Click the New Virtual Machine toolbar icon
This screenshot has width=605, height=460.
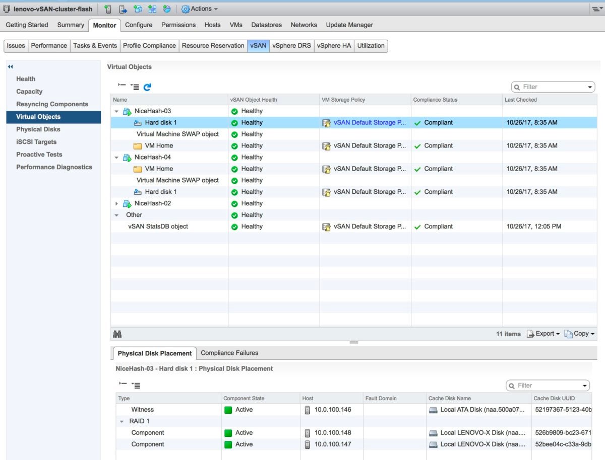tap(138, 9)
